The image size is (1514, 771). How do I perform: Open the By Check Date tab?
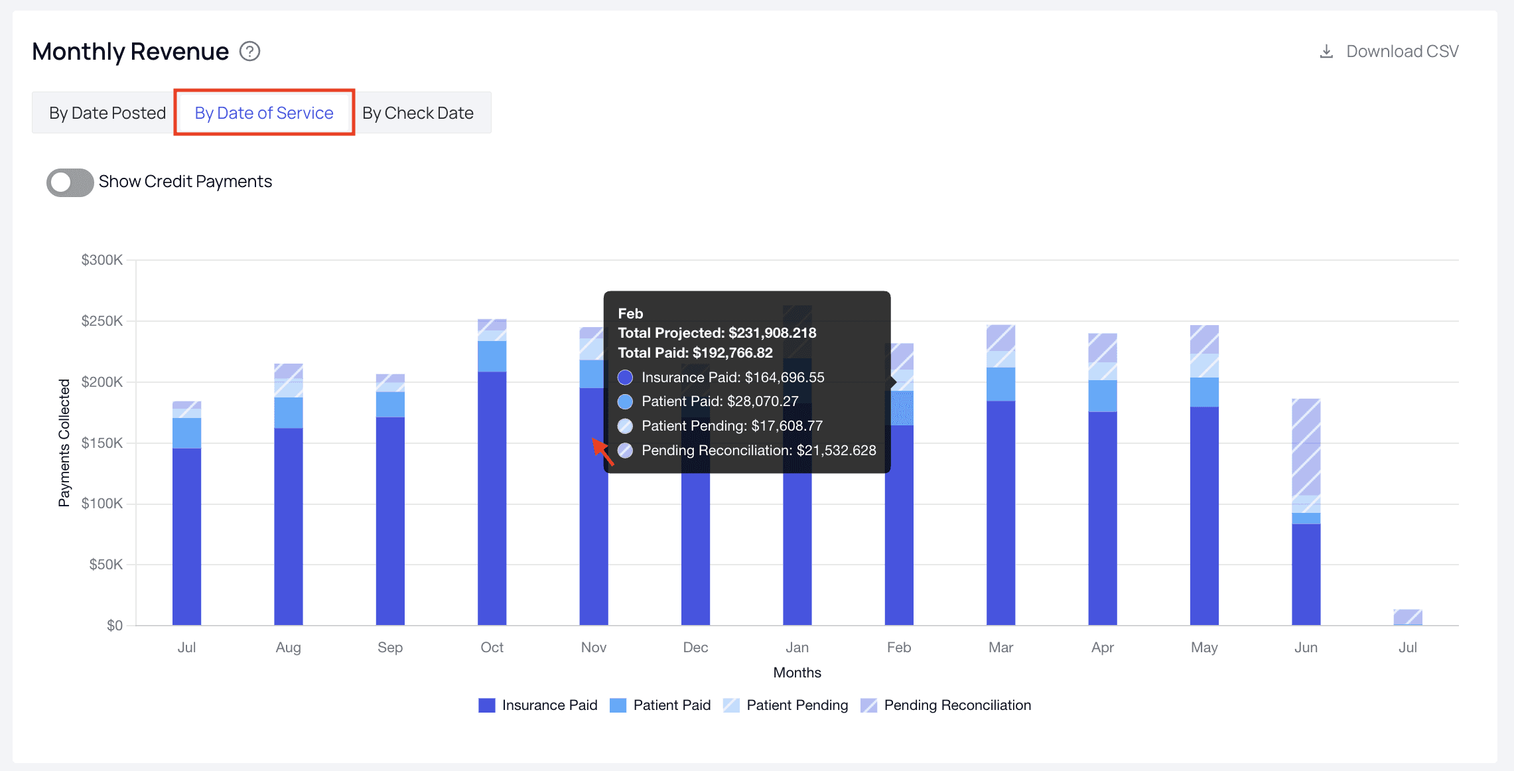417,113
